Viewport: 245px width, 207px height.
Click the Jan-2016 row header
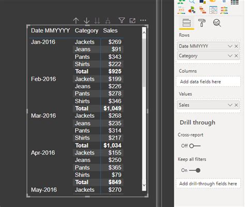(43, 42)
